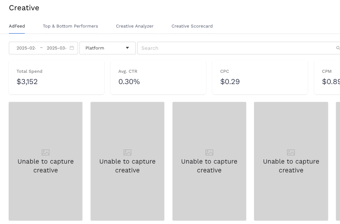Select the Creative Scorecard tab

tap(192, 26)
